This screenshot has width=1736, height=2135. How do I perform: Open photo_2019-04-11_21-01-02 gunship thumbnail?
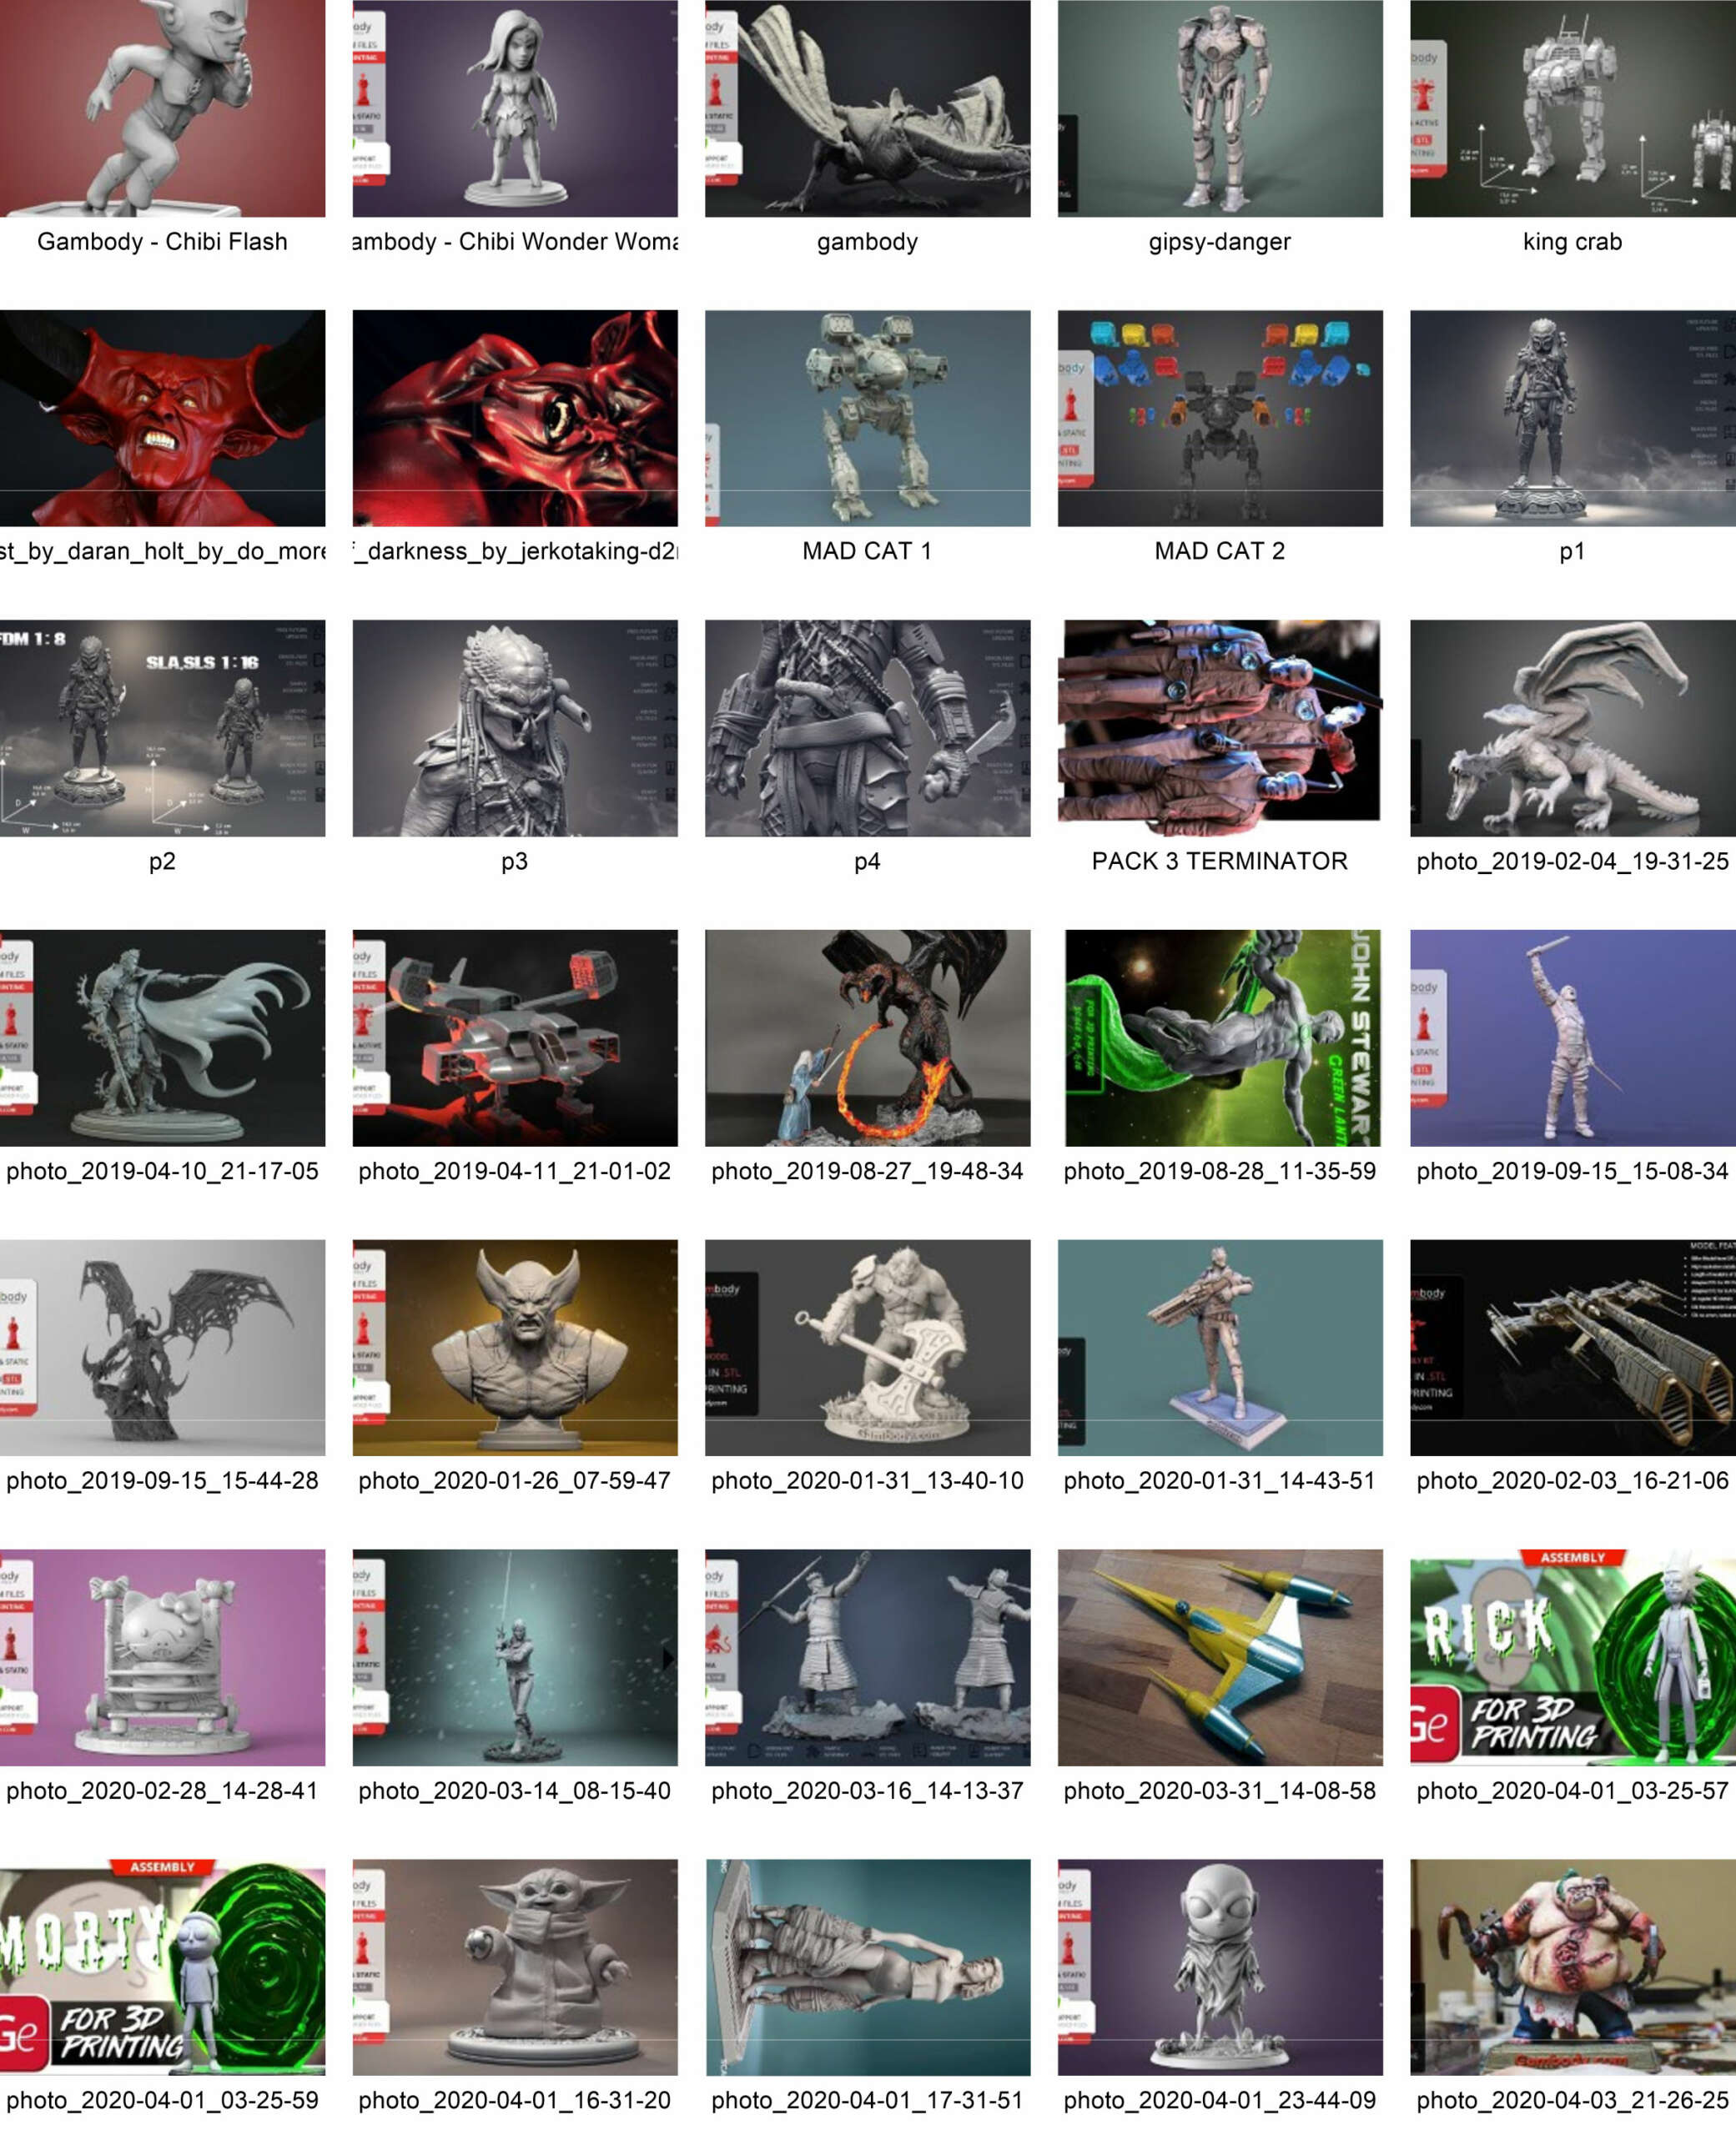(515, 1037)
